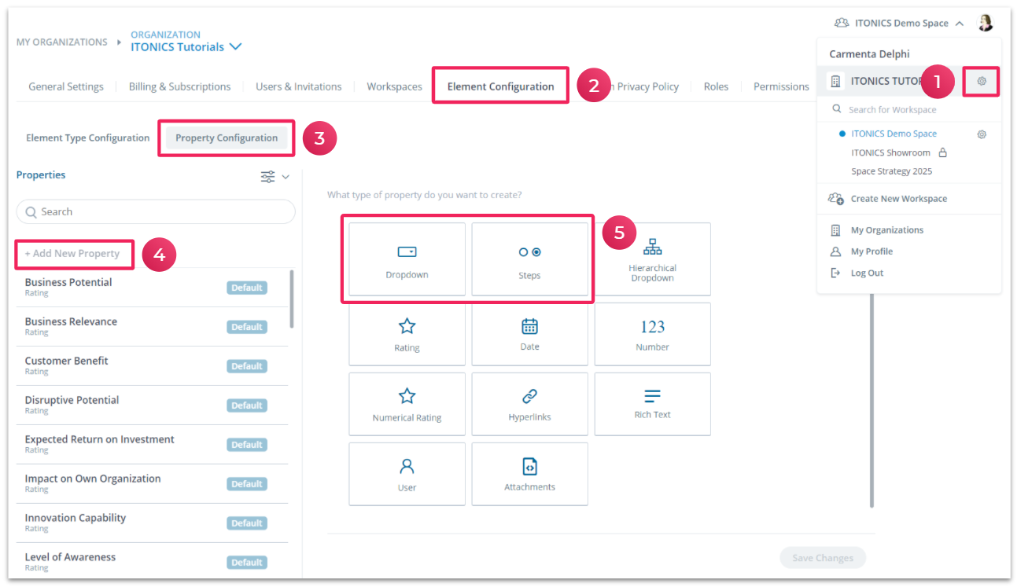Image resolution: width=1017 pixels, height=587 pixels.
Task: Click Log Out in the user menu
Action: pyautogui.click(x=867, y=273)
